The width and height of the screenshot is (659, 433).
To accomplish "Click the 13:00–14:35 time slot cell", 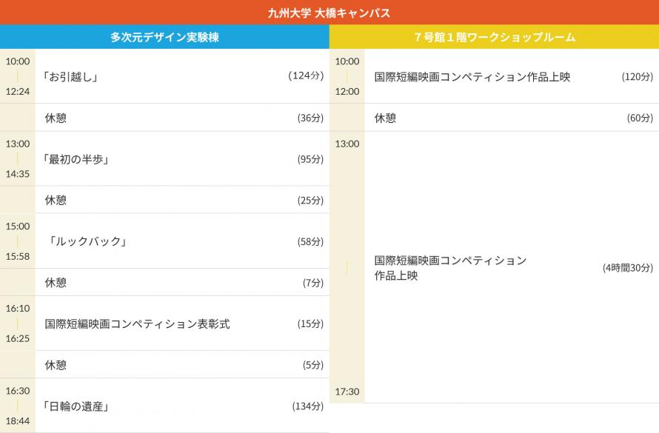I will pos(18,159).
